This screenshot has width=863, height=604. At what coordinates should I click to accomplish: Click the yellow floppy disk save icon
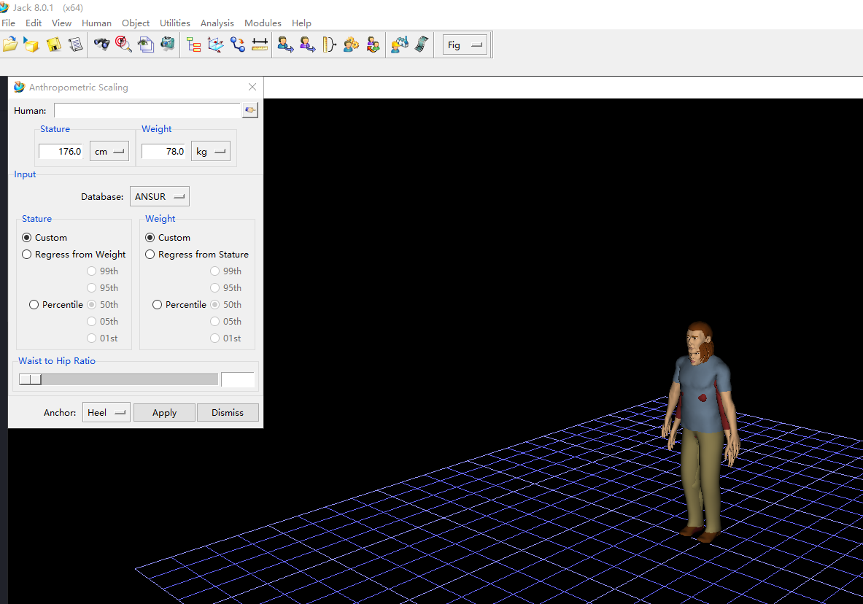(x=54, y=44)
